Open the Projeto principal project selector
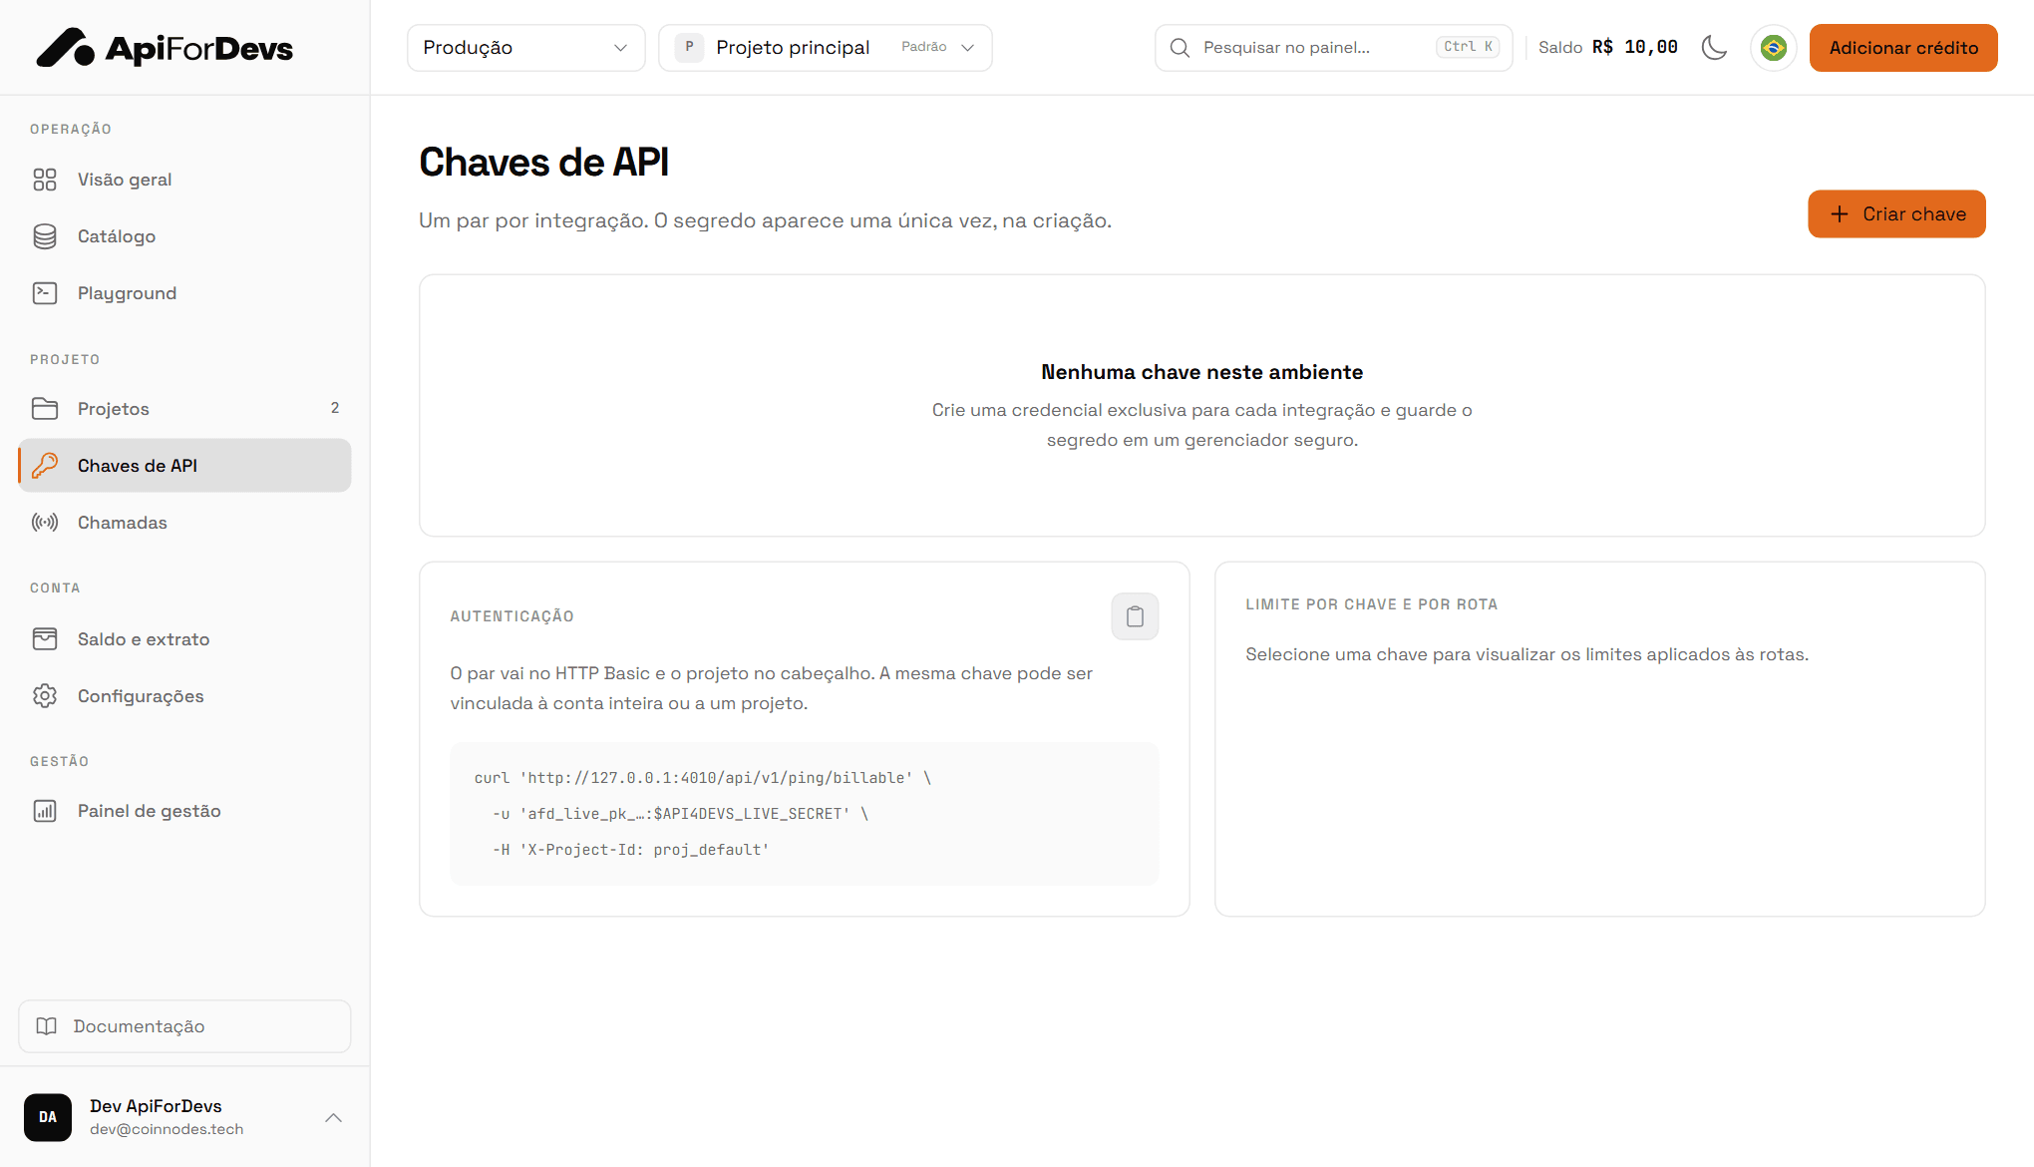Screen dimensions: 2034x1167 click(826, 48)
